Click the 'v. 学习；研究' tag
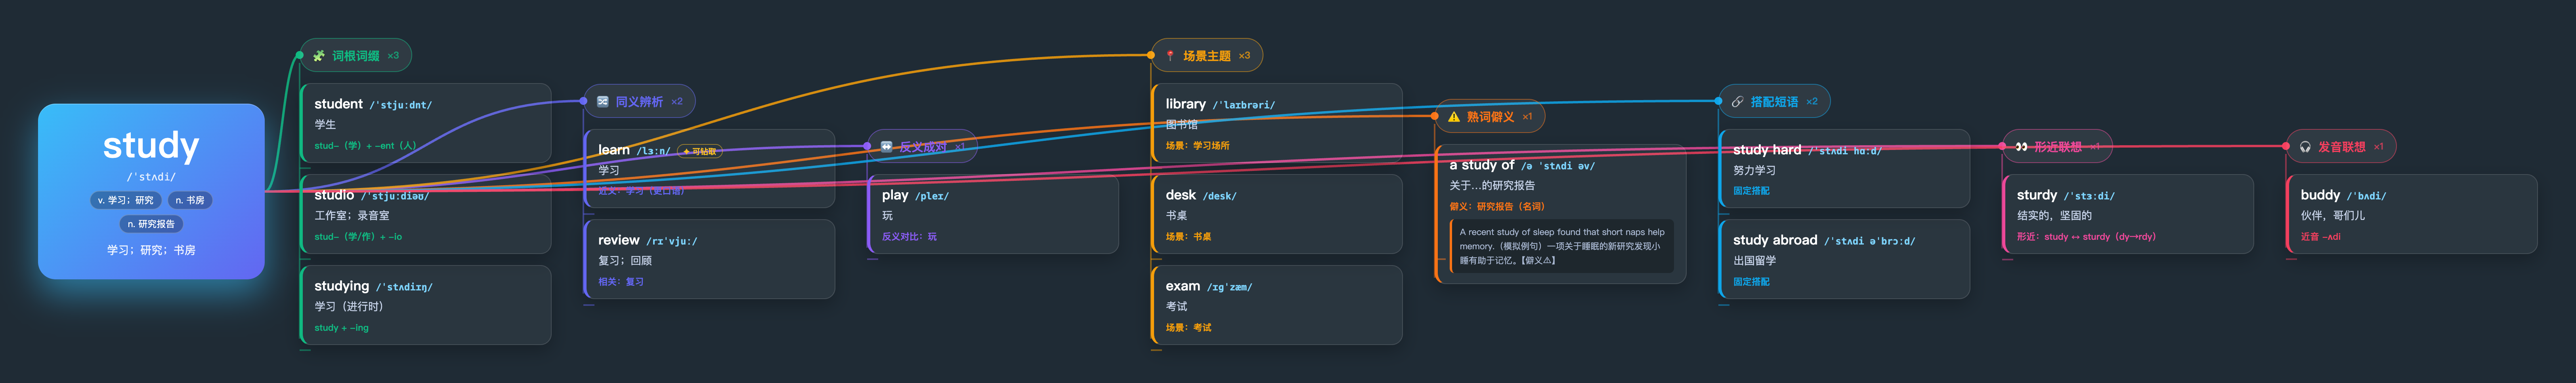Image resolution: width=2576 pixels, height=383 pixels. (126, 201)
